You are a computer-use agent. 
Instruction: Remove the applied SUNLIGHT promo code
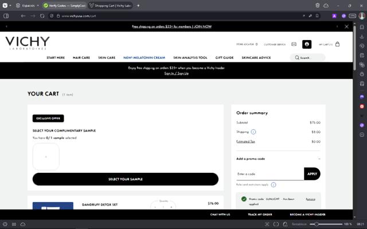[310, 199]
